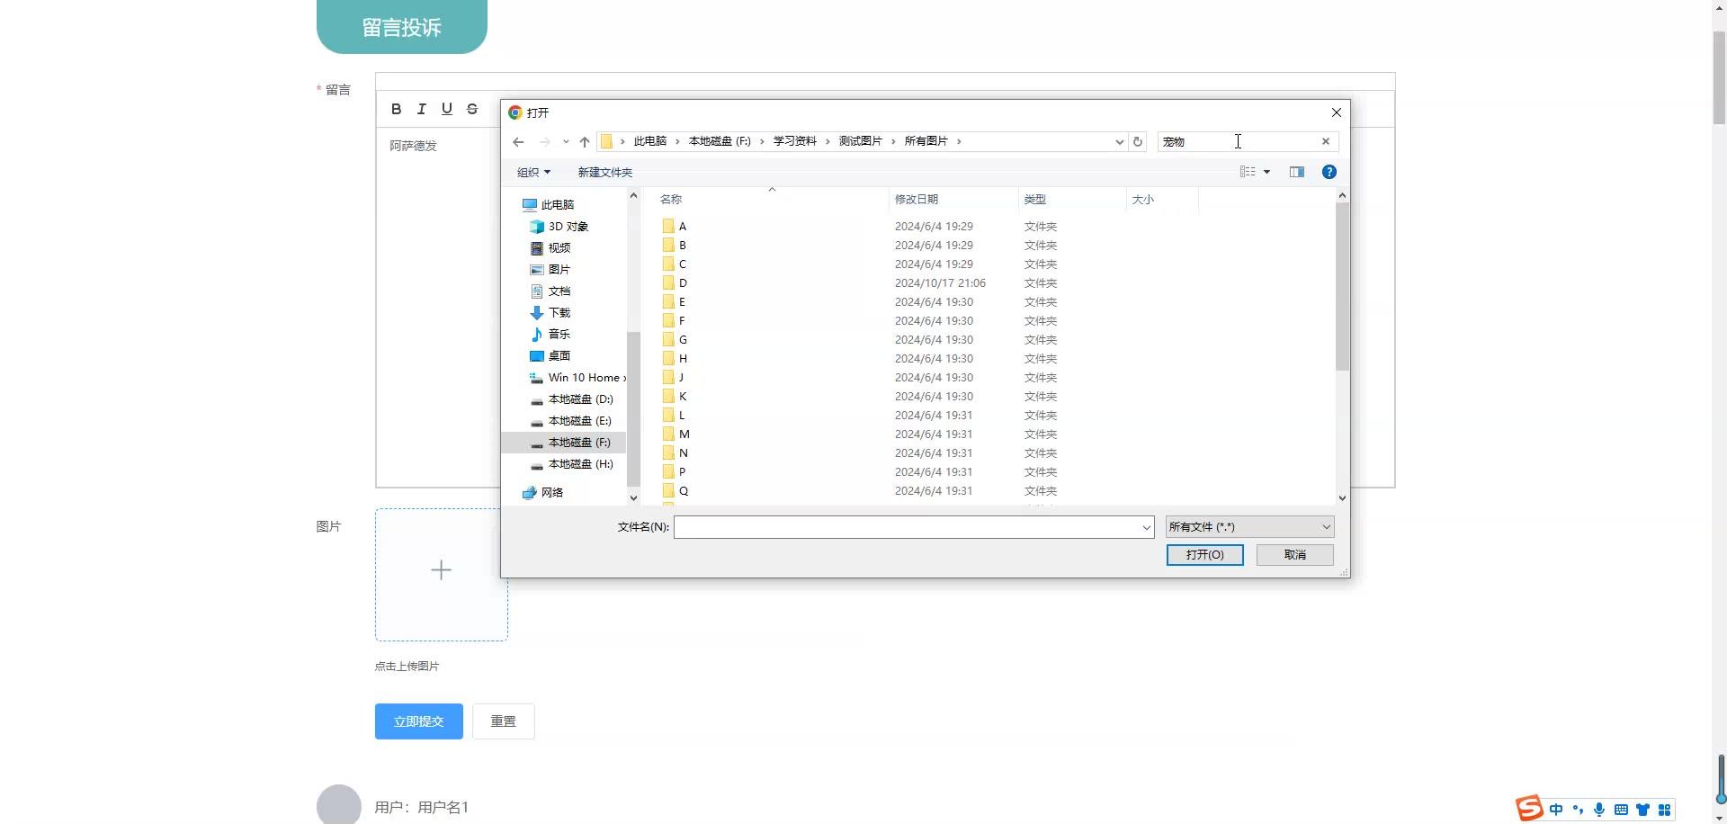Screen dimensions: 1727x824
Task: Open 下载 in navigation pane
Action: pos(559,313)
